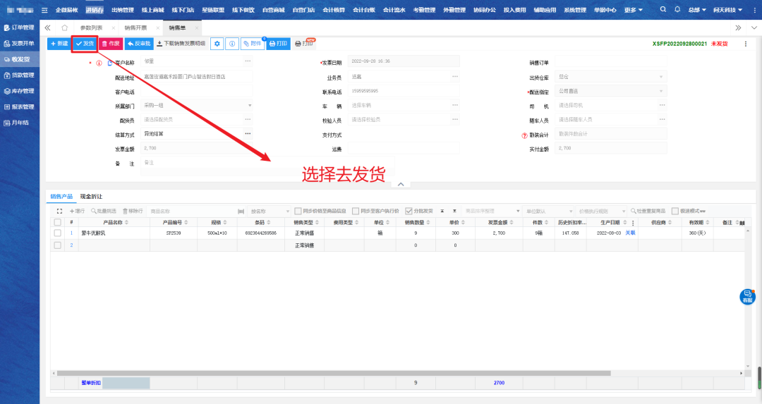Click the info circle icon in toolbar
This screenshot has height=404, width=762.
click(x=231, y=44)
